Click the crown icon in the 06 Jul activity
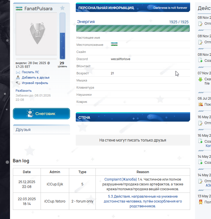211x219 pixels. click(x=201, y=104)
